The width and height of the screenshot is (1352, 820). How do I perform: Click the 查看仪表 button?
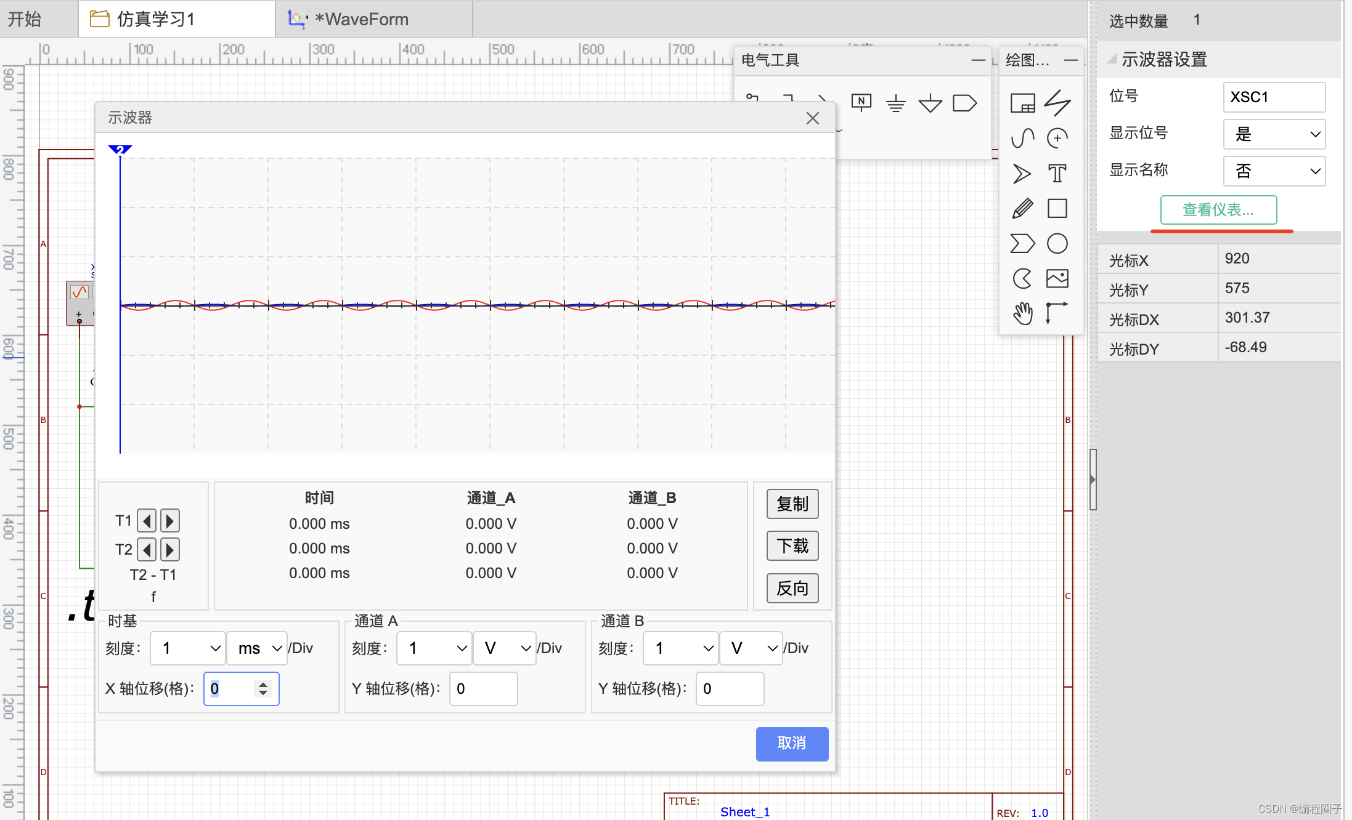point(1218,210)
